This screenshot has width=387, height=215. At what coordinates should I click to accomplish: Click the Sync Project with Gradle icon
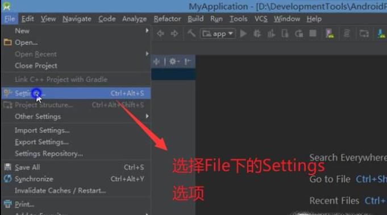pyautogui.click(x=347, y=33)
